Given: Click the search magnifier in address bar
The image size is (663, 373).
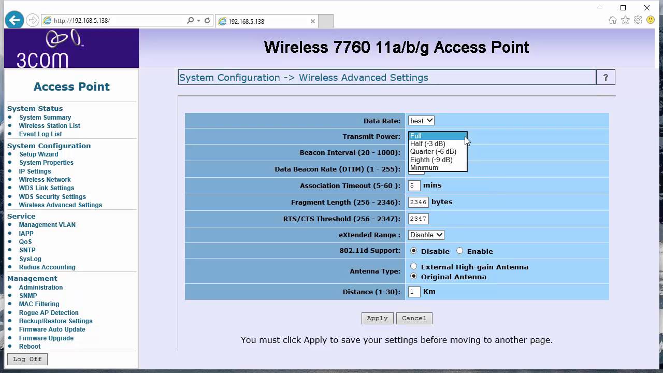Looking at the screenshot, I should [190, 21].
